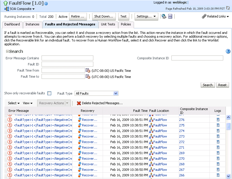The height and width of the screenshot is (179, 232).
Task: Click Recover link for instance 275
Action: pos(90,125)
